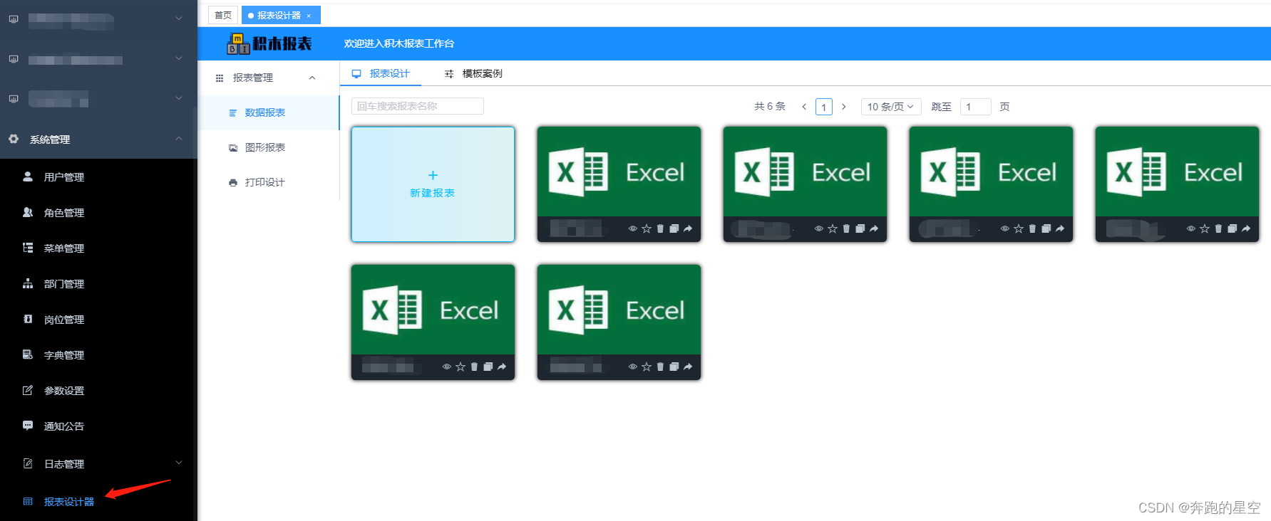Copy the second Excel report in bottom row
This screenshot has height=521, width=1271.
(674, 367)
